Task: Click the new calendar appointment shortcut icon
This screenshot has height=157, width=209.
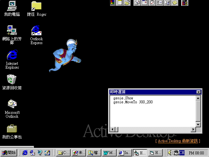Action: [144, 3]
